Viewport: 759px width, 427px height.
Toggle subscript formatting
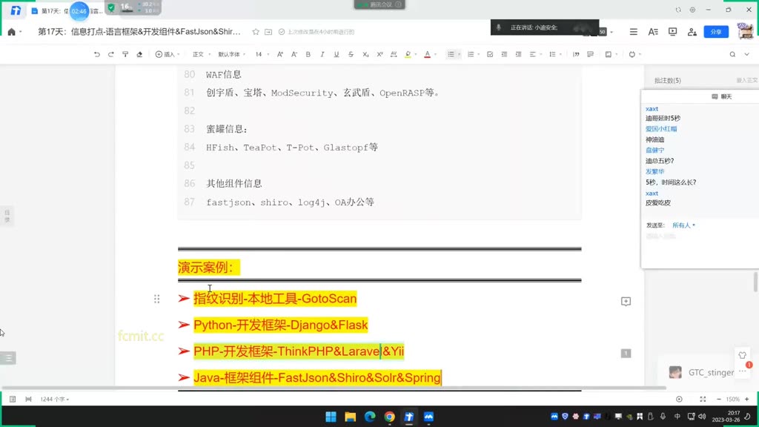[x=365, y=54]
